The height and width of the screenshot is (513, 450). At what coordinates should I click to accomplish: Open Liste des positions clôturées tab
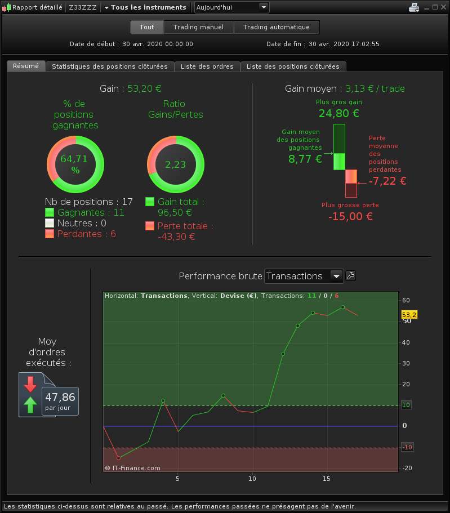point(293,66)
